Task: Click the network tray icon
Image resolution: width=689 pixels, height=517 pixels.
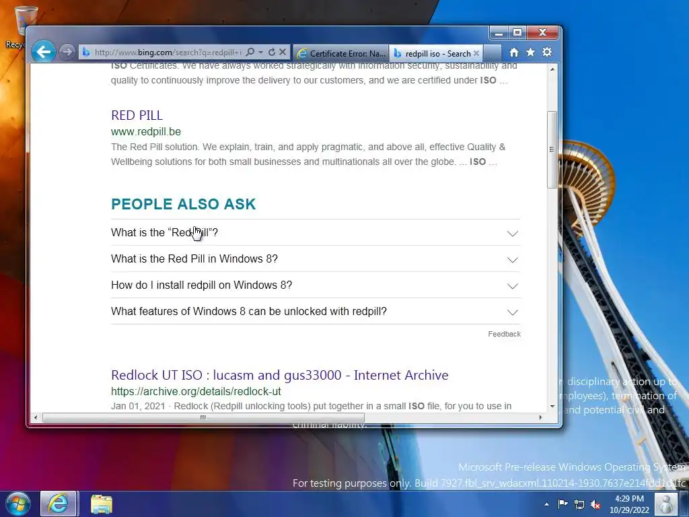Action: pyautogui.click(x=579, y=504)
